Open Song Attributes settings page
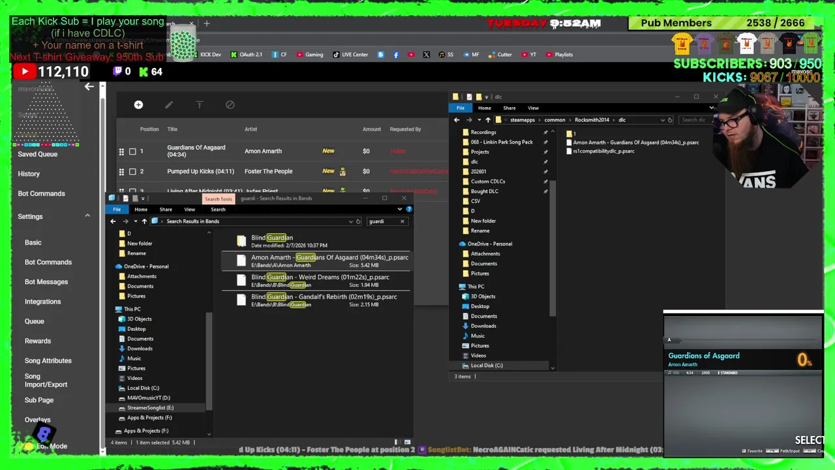The width and height of the screenshot is (835, 470). tap(48, 360)
